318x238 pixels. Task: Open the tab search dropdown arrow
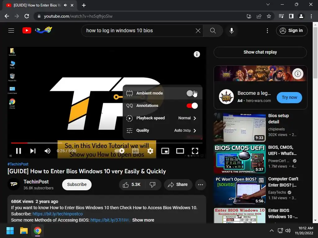(x=268, y=4)
